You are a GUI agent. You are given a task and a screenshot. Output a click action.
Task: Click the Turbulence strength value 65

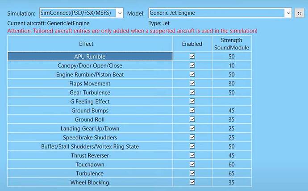click(231, 173)
